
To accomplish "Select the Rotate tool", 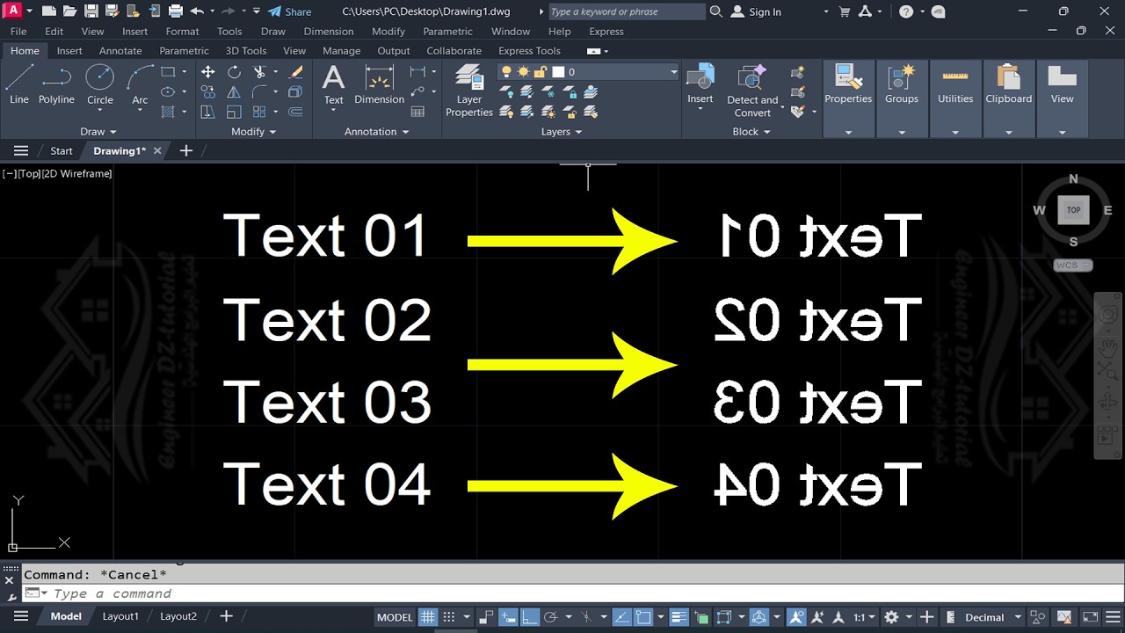I will (x=234, y=72).
